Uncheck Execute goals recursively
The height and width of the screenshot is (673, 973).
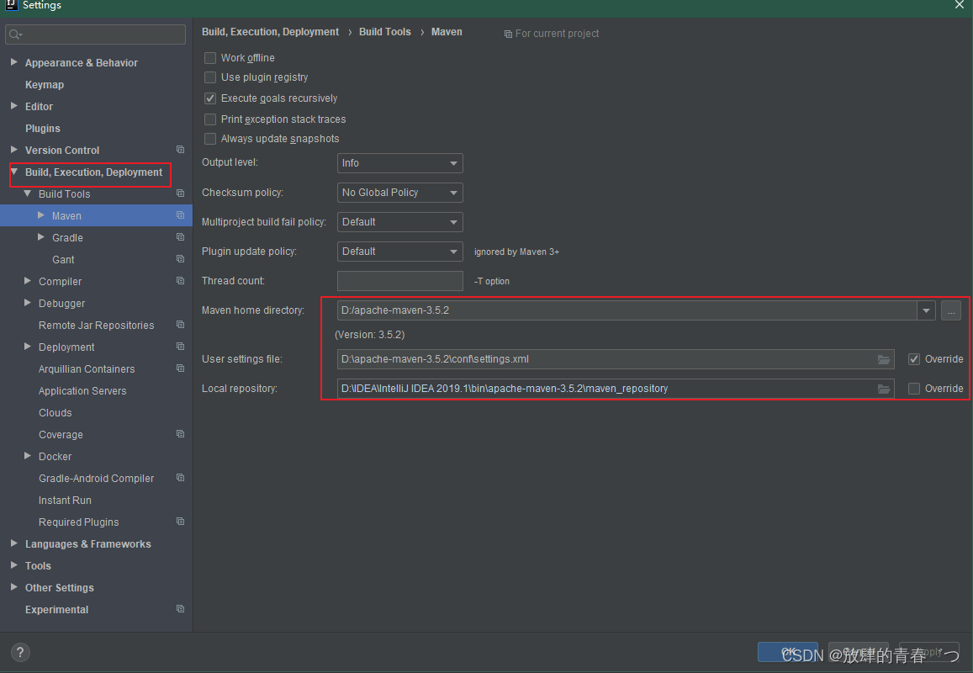(x=210, y=98)
